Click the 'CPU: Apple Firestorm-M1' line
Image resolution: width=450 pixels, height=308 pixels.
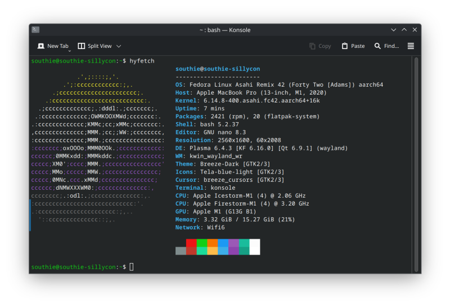(x=242, y=203)
